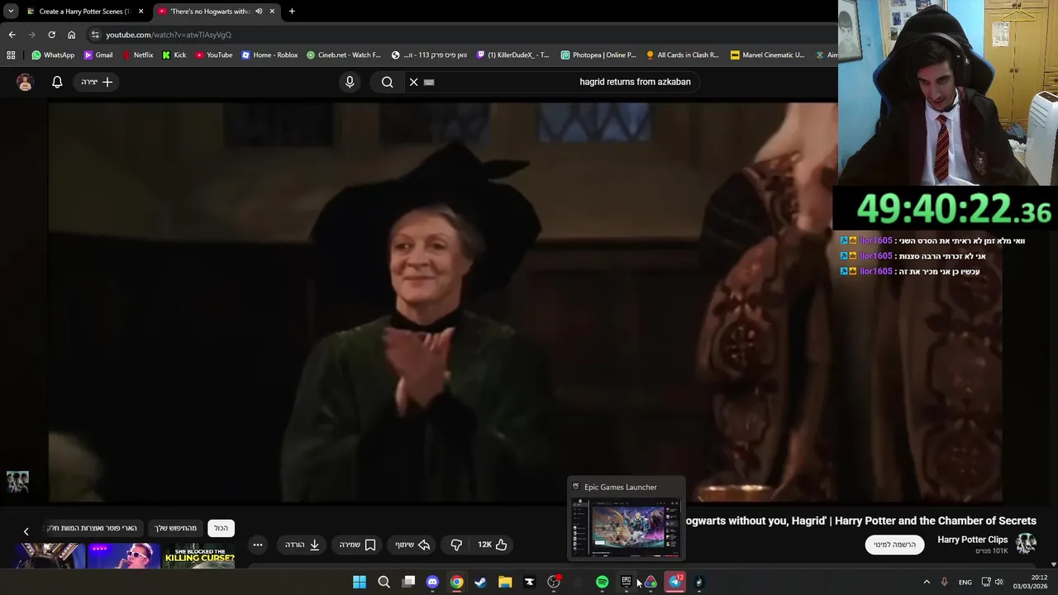Viewport: 1058px width, 595px height.
Task: Open the Kick bookmark
Action: tap(174, 55)
